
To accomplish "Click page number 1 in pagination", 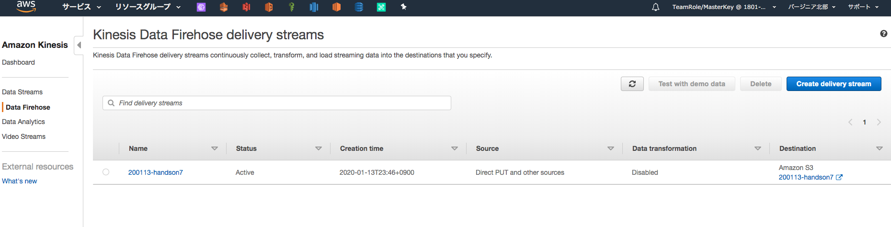I will pos(865,122).
